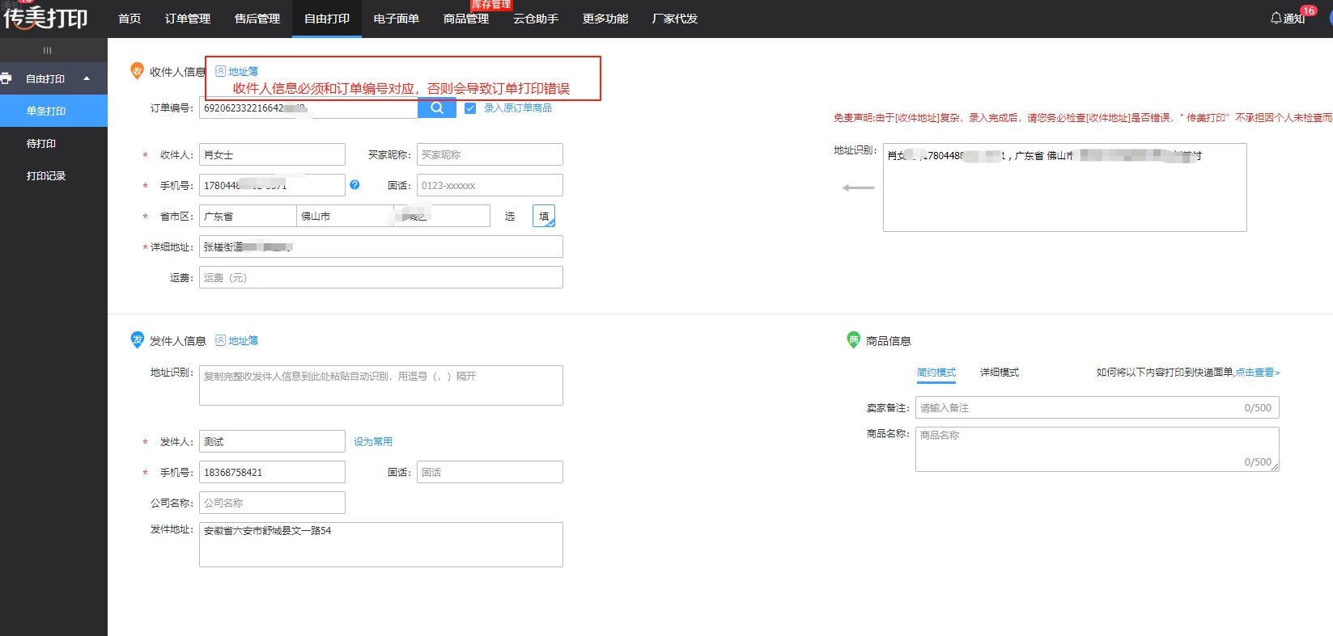This screenshot has width=1333, height=636.
Task: Open recipient address book (地址簿)
Action: 237,72
